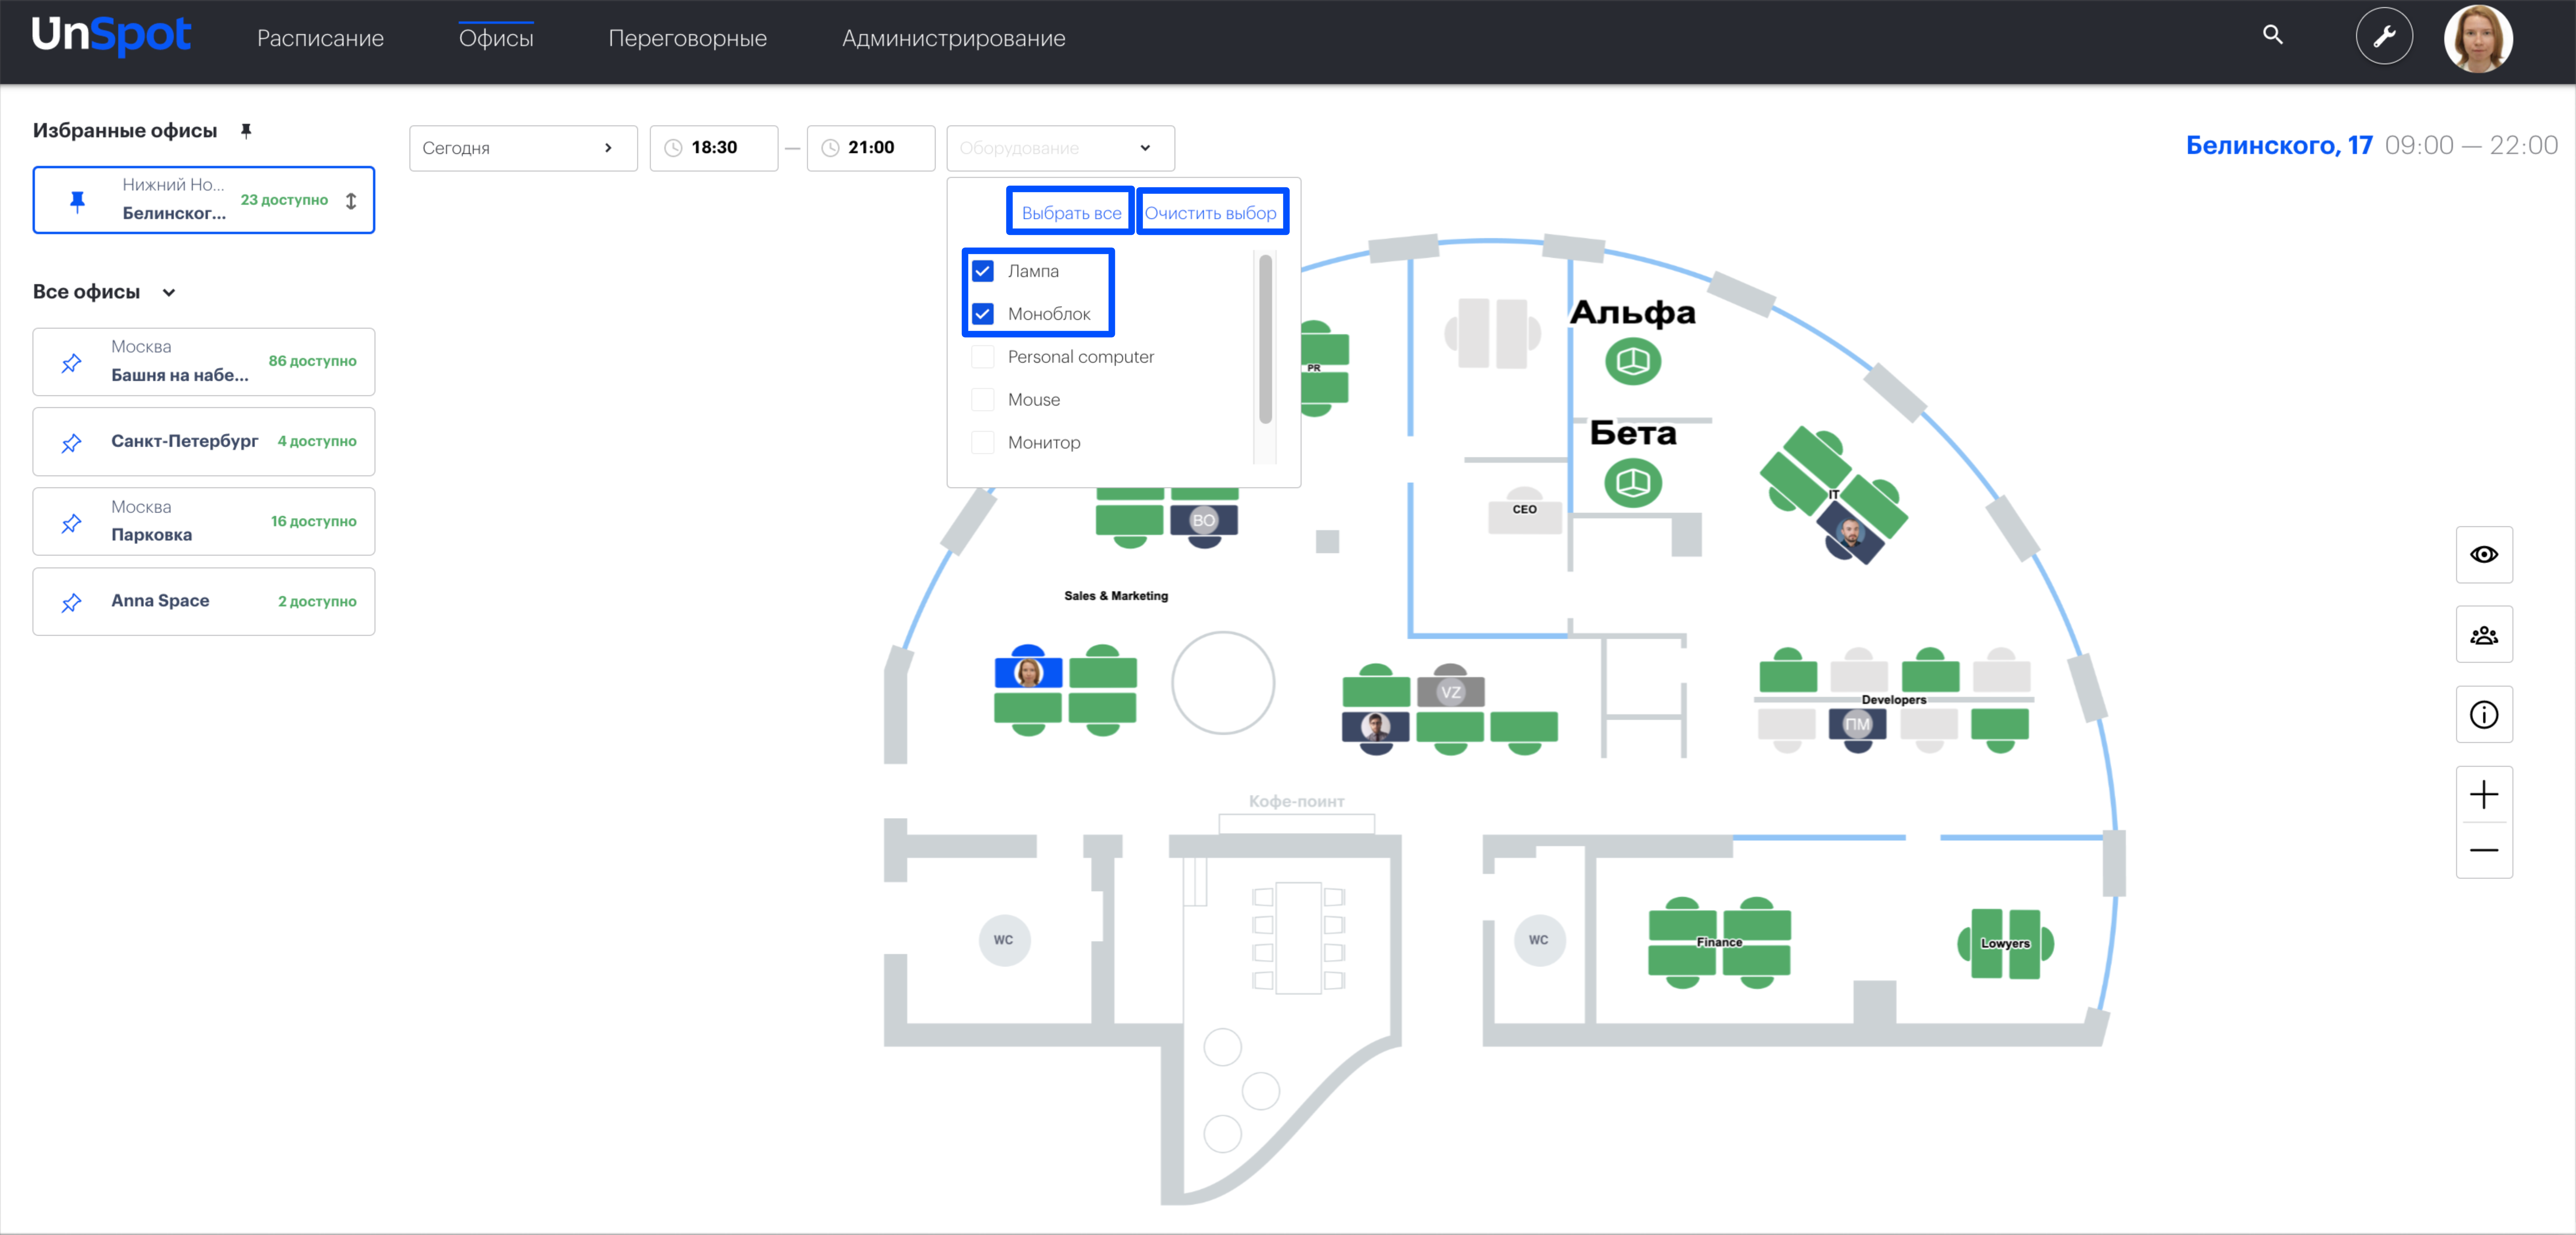Viewport: 2576px width, 1235px height.
Task: Pin the Anna Space office
Action: click(71, 603)
